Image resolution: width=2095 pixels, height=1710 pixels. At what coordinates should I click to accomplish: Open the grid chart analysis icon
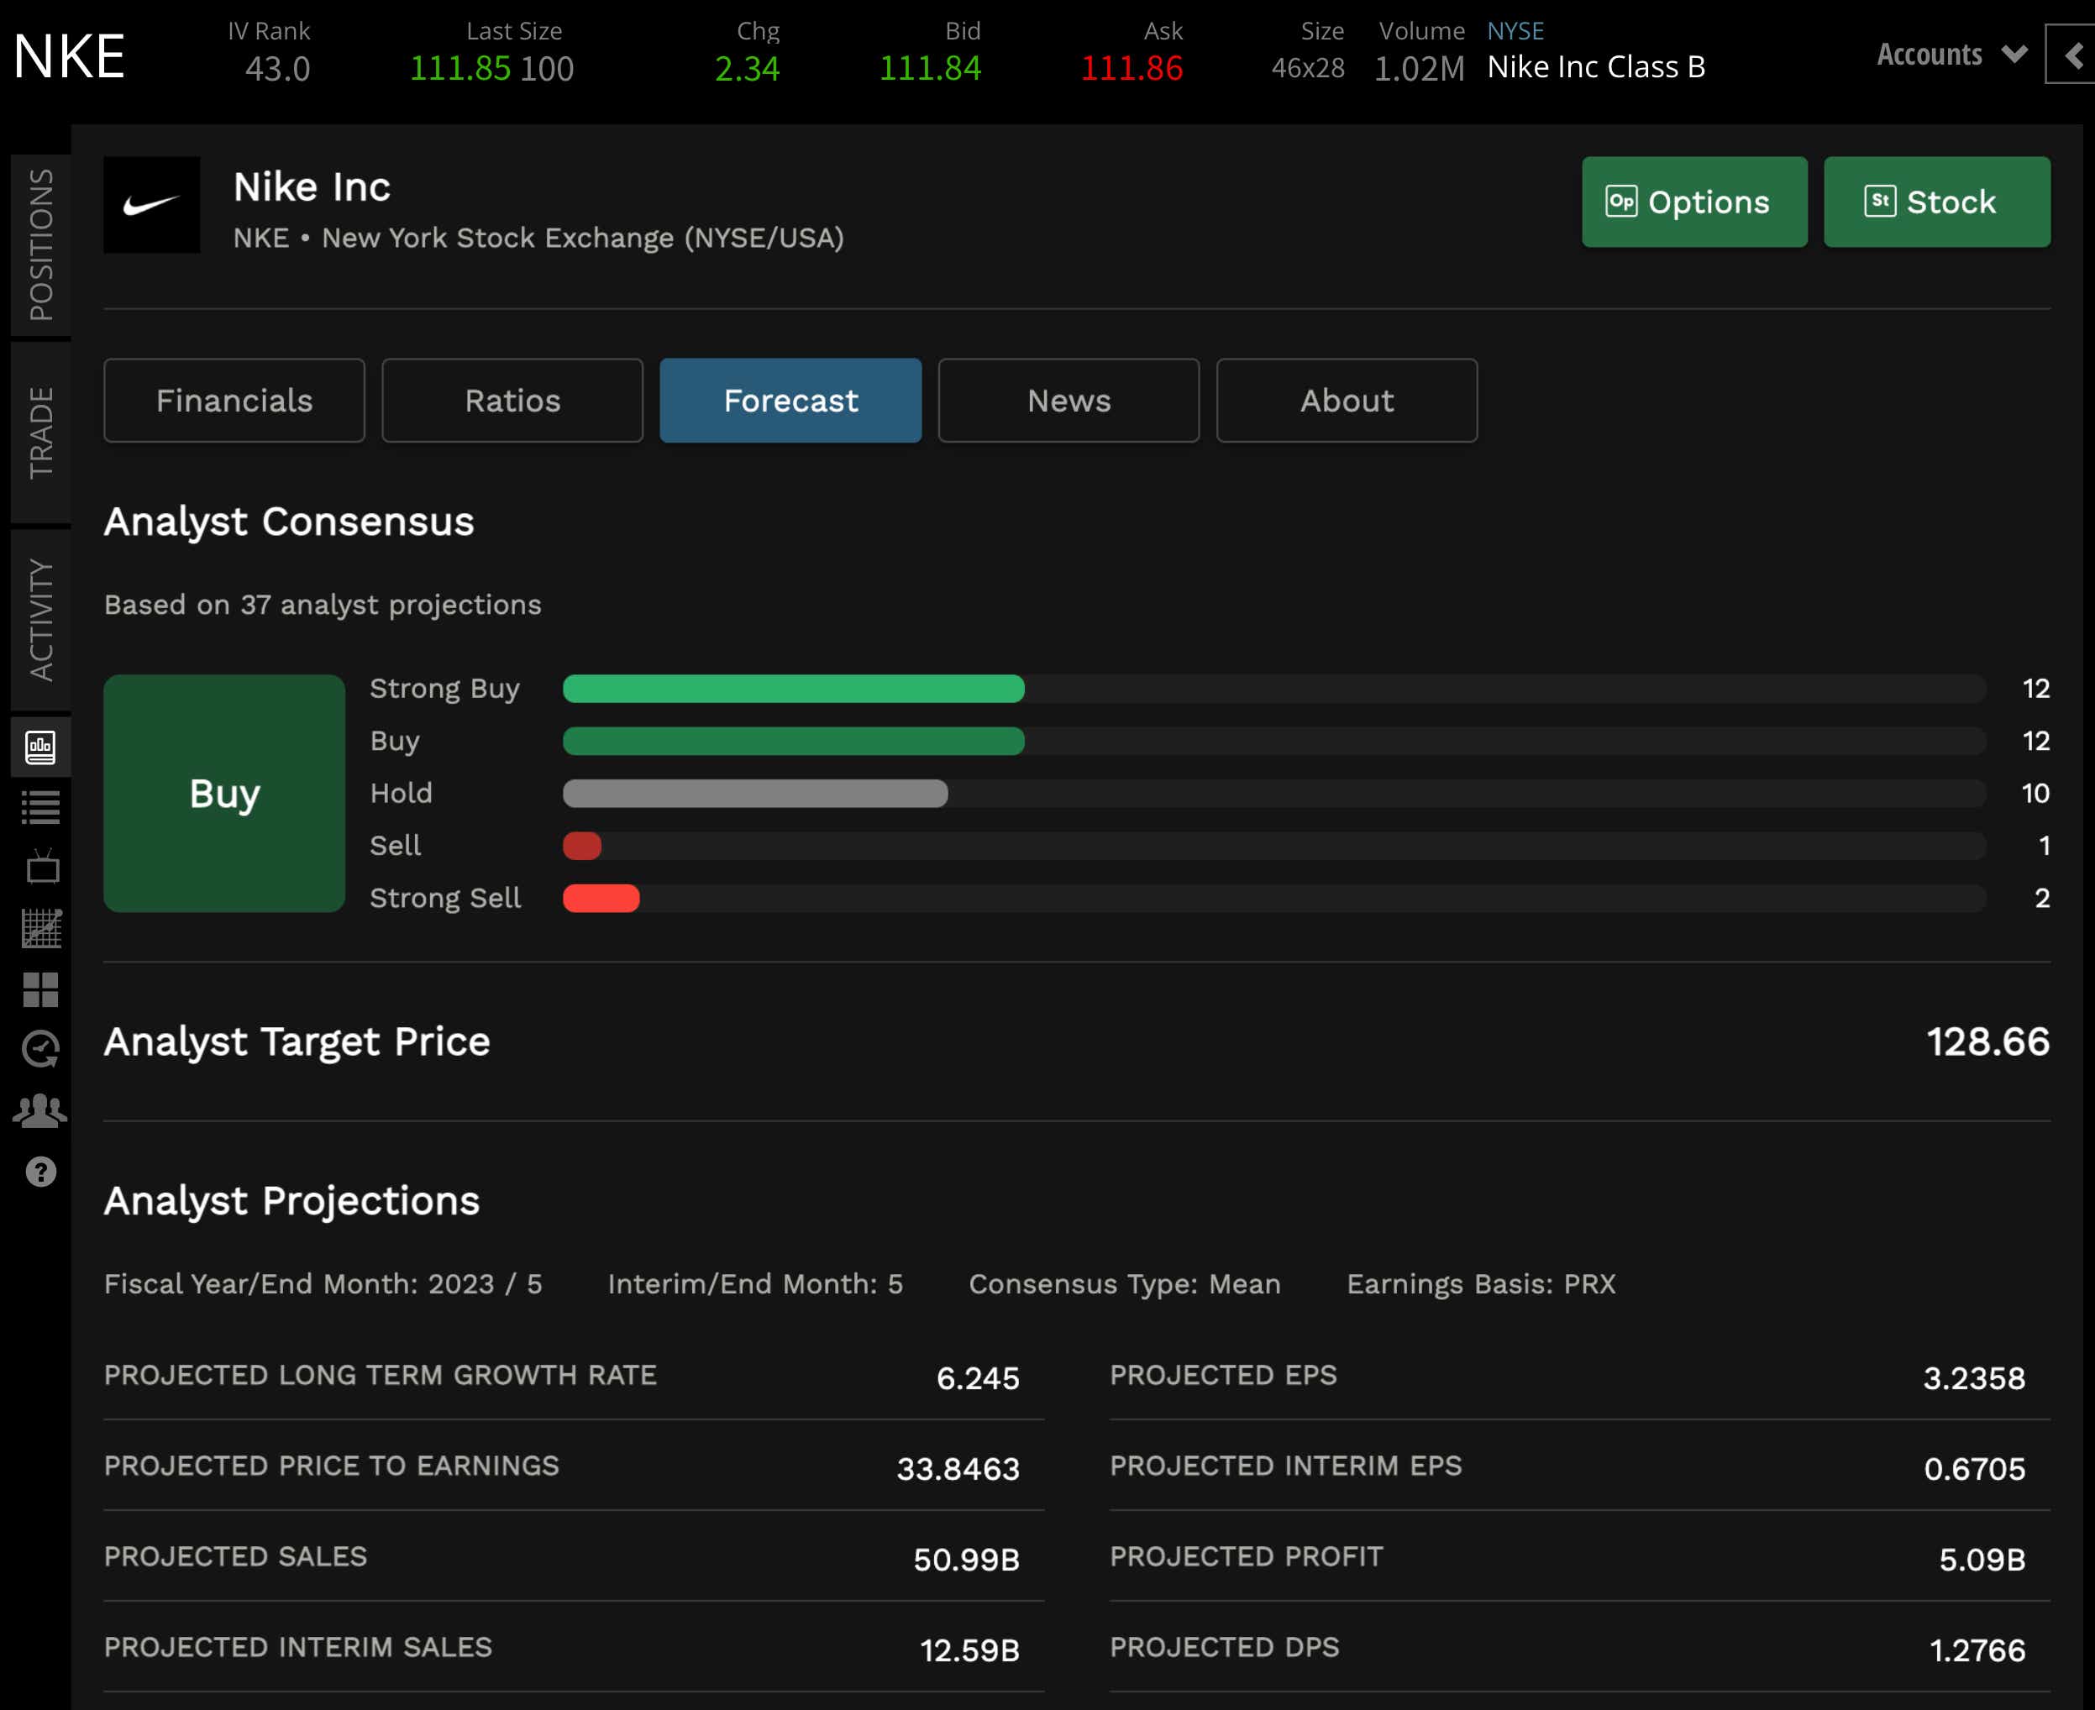pos(40,928)
